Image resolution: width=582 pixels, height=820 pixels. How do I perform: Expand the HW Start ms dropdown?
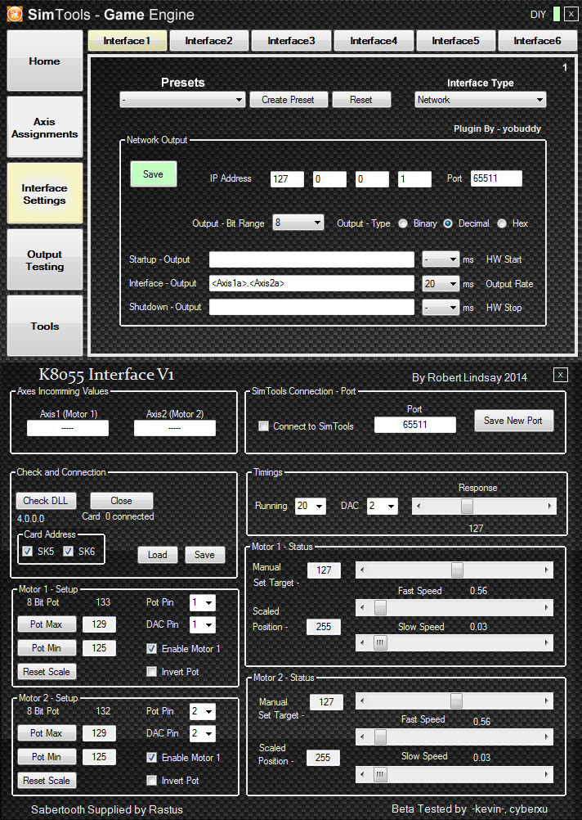pos(441,259)
